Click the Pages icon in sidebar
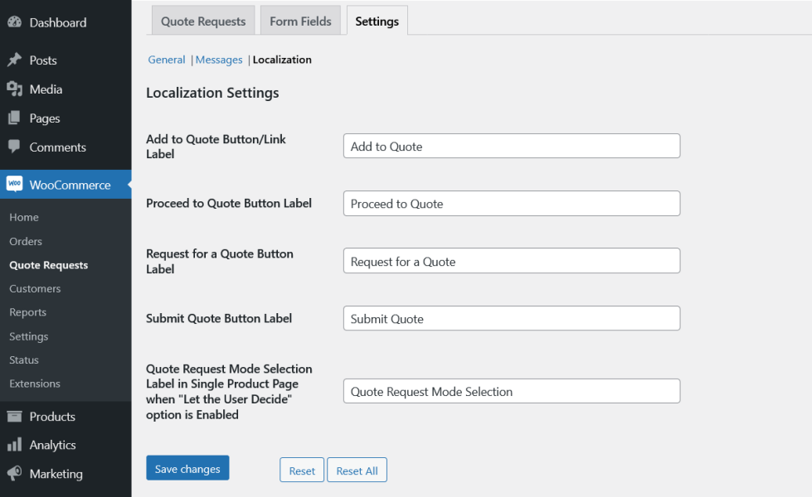812x497 pixels. pos(14,118)
